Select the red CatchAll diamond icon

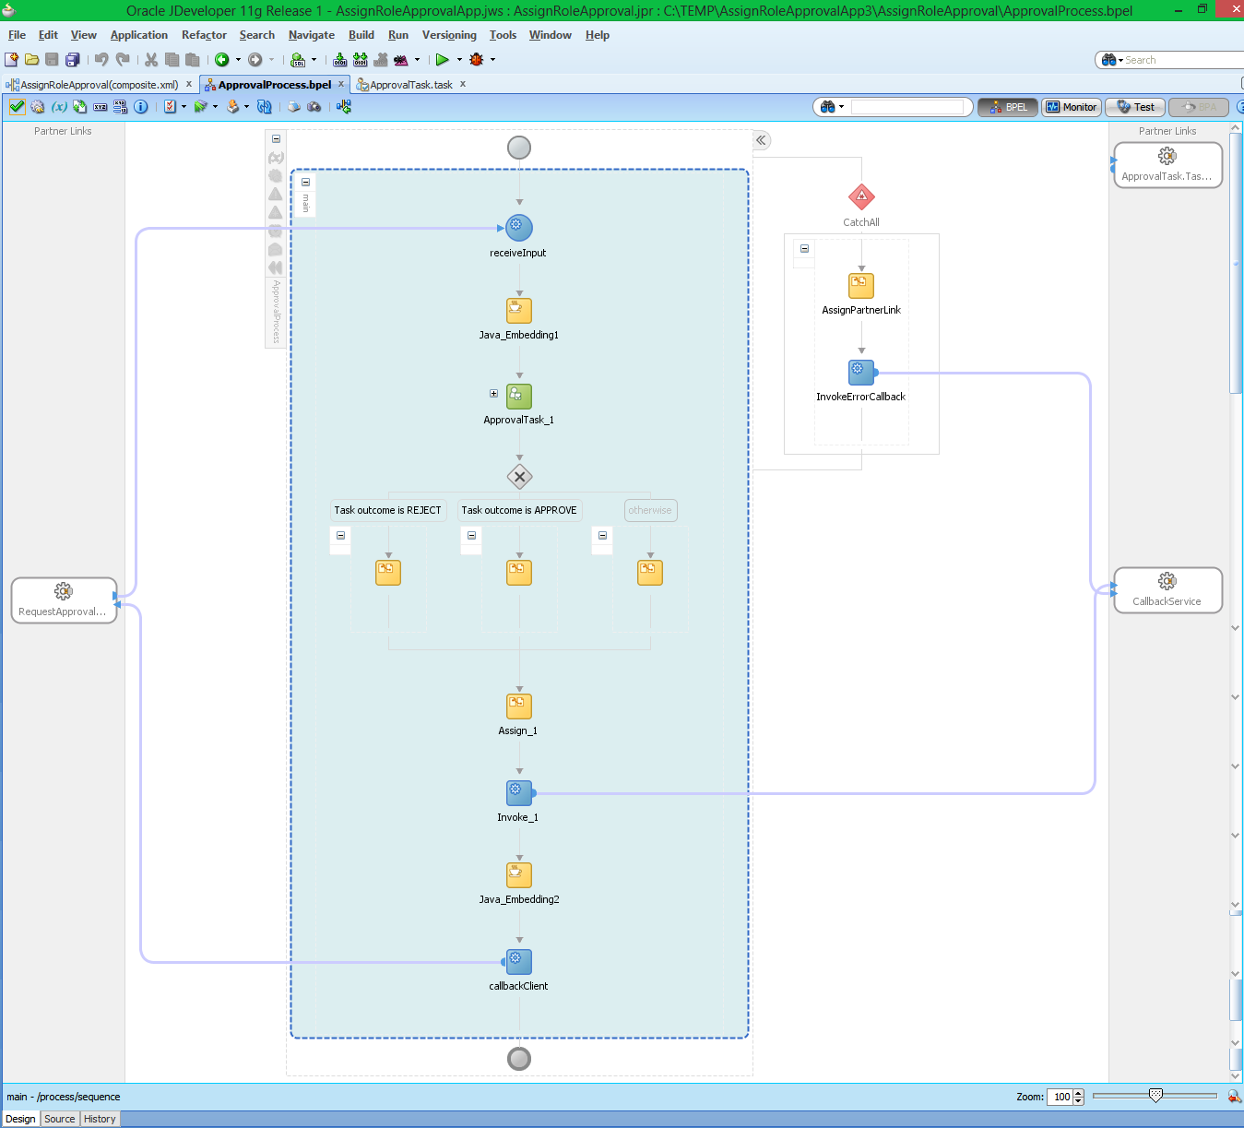coord(861,196)
